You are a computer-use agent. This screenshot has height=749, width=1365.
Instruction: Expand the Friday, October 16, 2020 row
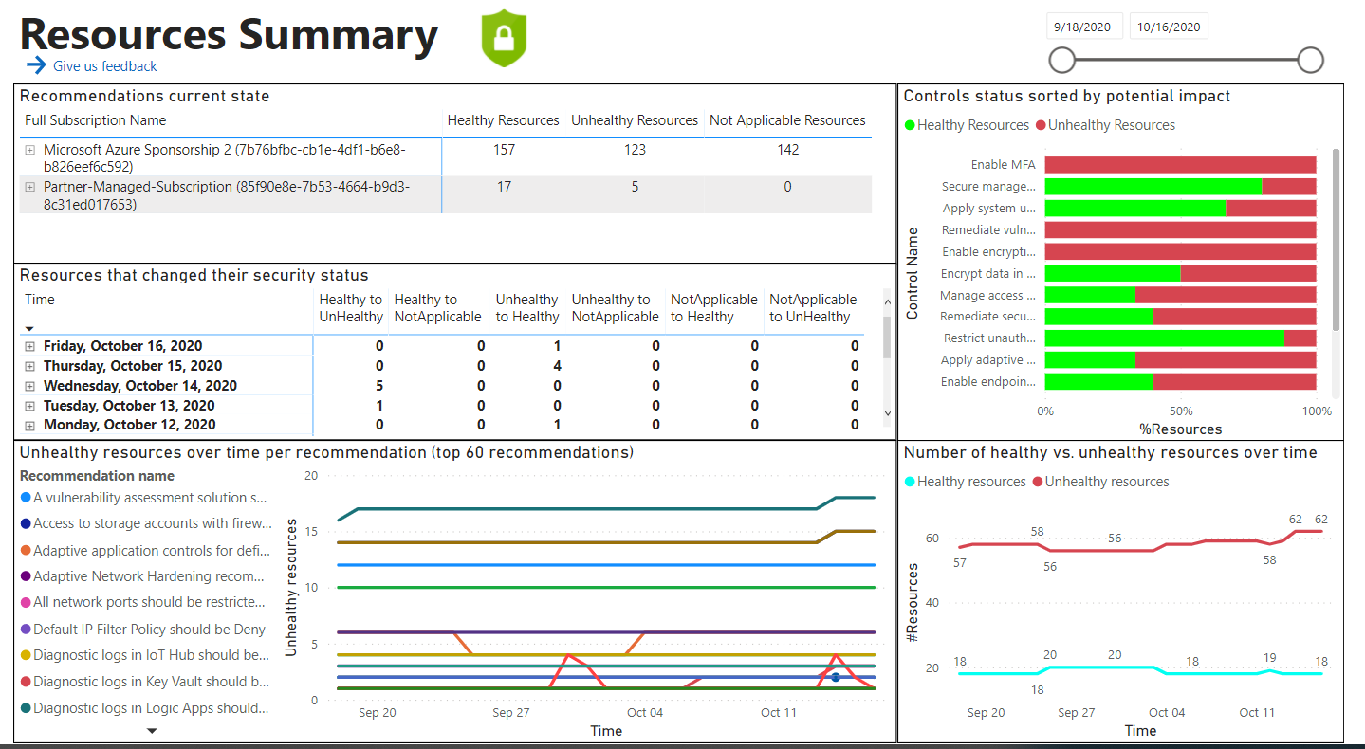(30, 346)
